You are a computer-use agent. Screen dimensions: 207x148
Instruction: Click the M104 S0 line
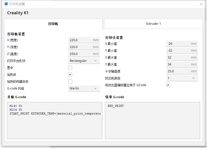tap(16, 110)
